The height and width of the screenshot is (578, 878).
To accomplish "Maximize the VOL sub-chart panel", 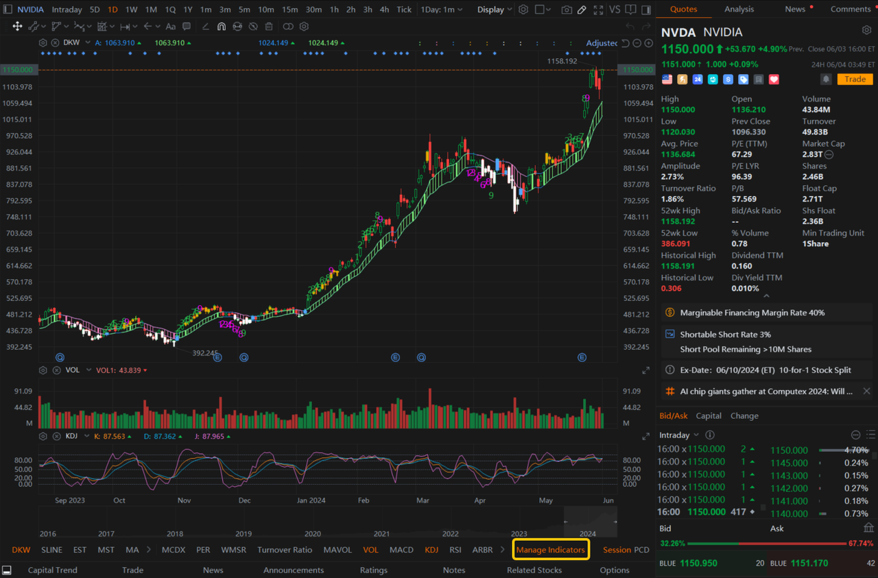I will (x=645, y=370).
